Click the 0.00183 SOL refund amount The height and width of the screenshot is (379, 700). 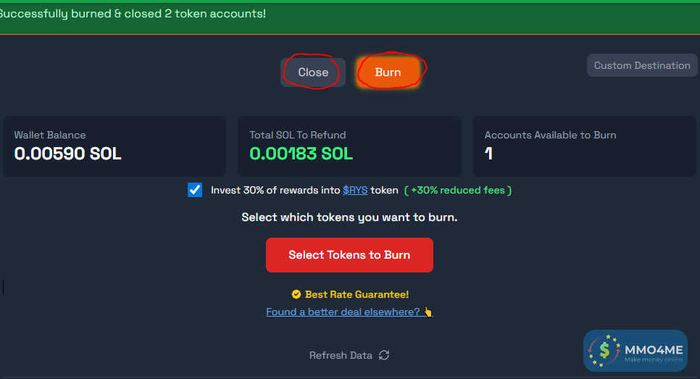click(301, 154)
